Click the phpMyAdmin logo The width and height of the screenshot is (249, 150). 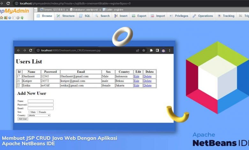(x=14, y=11)
